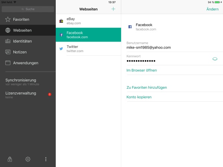This screenshot has height=167, width=223.
Task: Click the Twitter bird icon
Action: (x=61, y=49)
